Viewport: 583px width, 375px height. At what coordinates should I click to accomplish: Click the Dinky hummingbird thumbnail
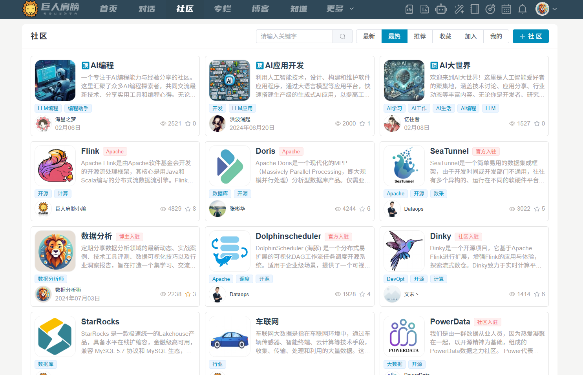pos(404,251)
